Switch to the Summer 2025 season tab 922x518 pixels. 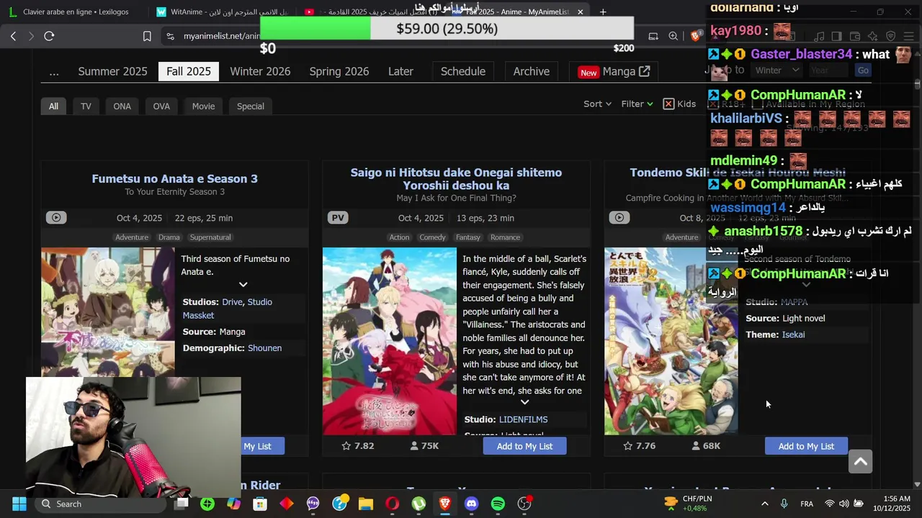coord(112,71)
